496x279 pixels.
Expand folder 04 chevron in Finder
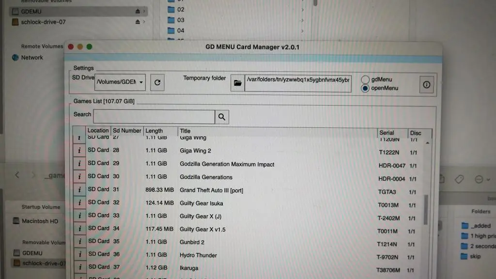pyautogui.click(x=302, y=31)
